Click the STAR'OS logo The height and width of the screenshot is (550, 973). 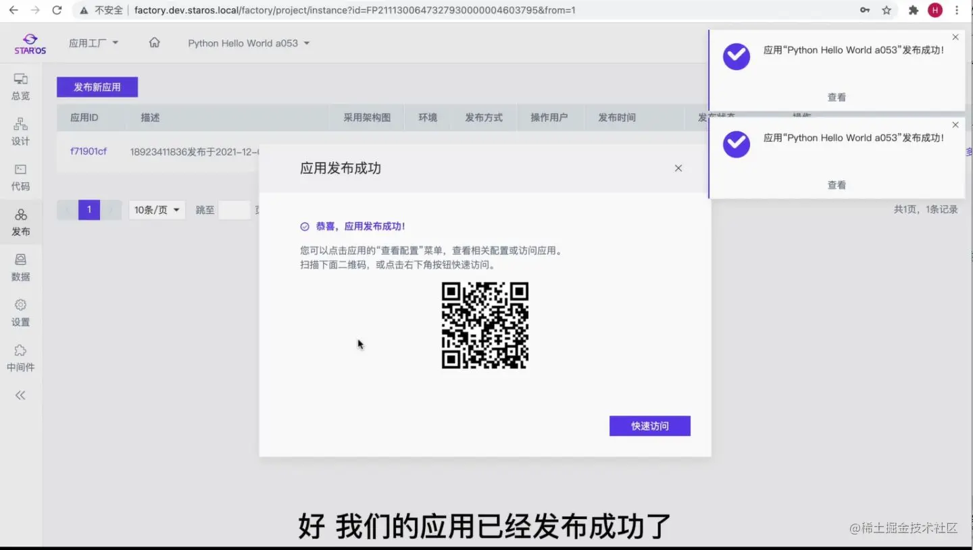coord(30,44)
